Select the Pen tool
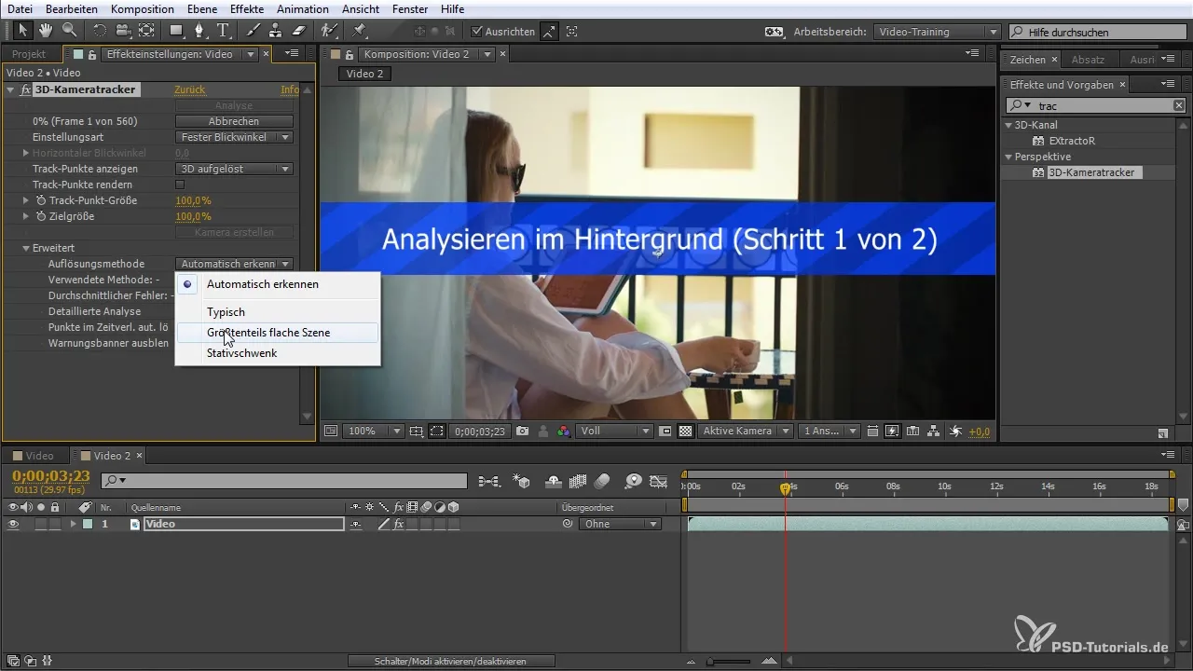Image resolution: width=1193 pixels, height=671 pixels. click(199, 31)
